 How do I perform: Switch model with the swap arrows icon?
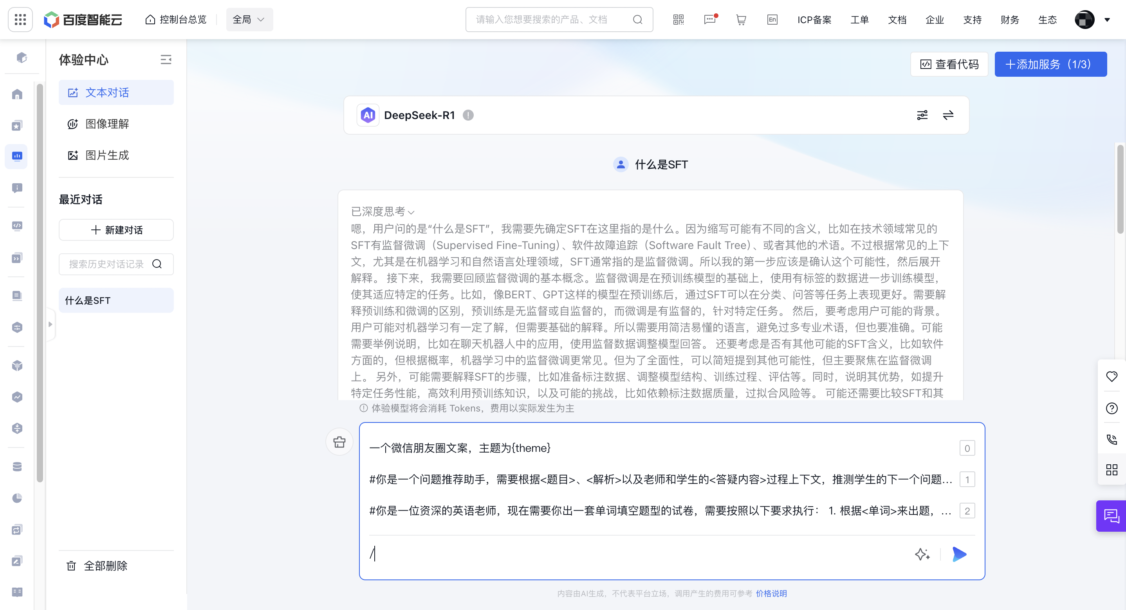(948, 115)
